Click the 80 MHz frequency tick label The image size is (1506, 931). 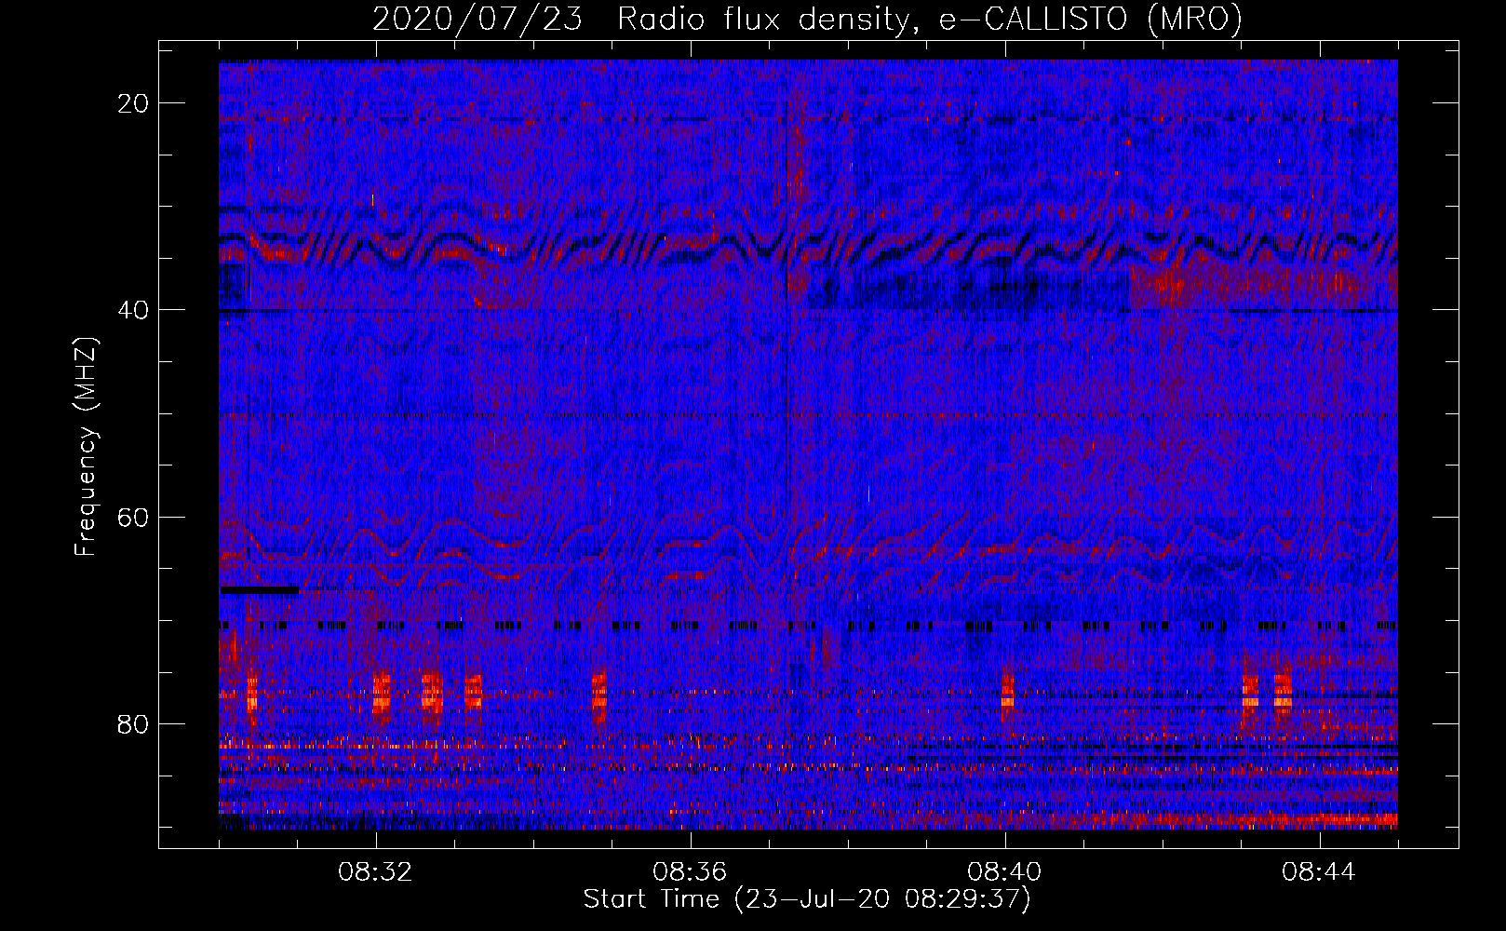pos(134,723)
